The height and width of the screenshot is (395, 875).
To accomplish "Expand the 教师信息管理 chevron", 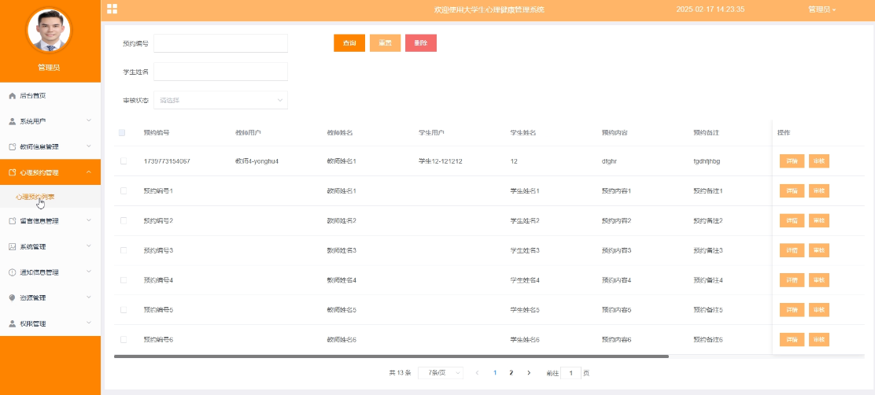I will [89, 146].
